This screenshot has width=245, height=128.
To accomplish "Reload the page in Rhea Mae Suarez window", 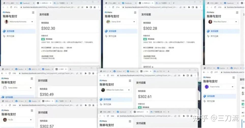I will (x=215, y=7).
